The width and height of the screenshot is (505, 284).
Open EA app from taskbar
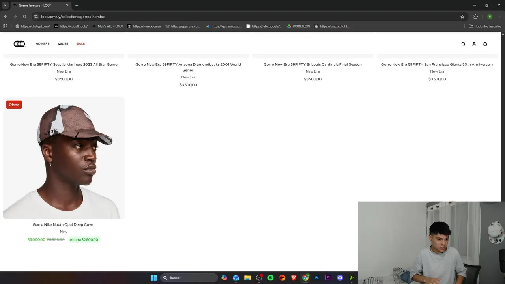point(282,278)
